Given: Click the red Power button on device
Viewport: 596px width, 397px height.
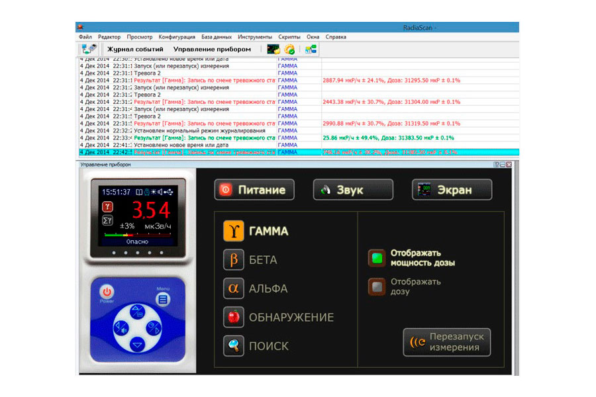Looking at the screenshot, I should 107,292.
